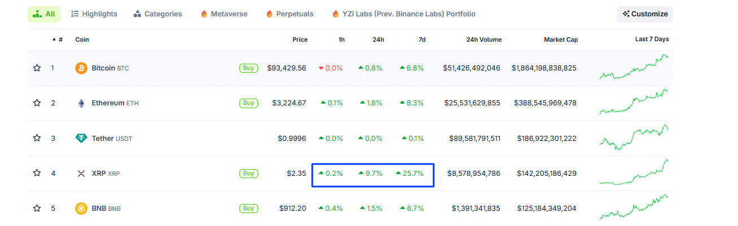Sort the table by Market Cap
Screen dimensions: 738x226
pos(560,39)
